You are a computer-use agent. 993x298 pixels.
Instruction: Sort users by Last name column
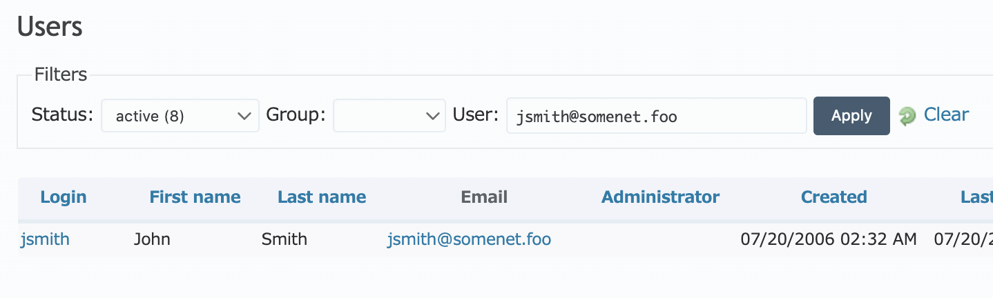322,197
